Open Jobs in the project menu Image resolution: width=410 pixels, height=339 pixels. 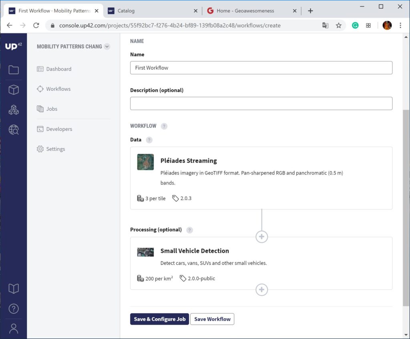pyautogui.click(x=47, y=109)
